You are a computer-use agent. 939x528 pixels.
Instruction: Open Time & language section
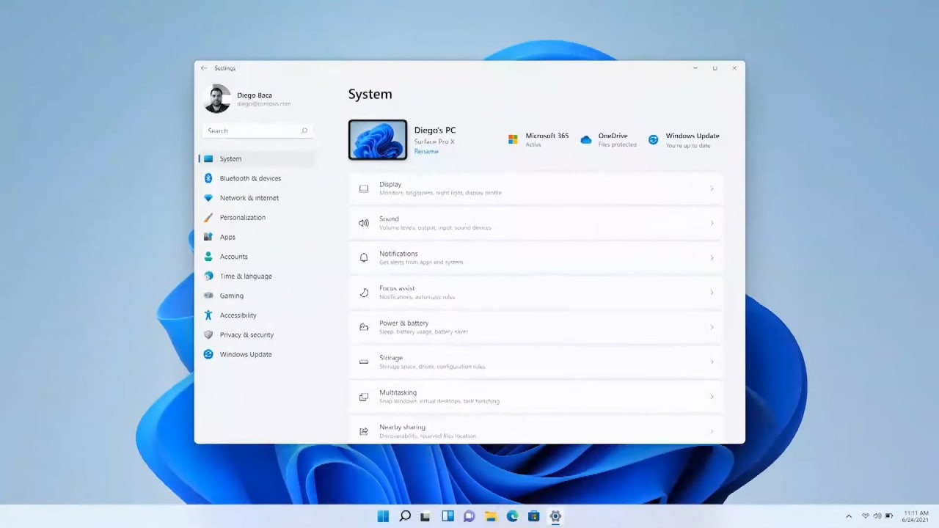pos(257,276)
